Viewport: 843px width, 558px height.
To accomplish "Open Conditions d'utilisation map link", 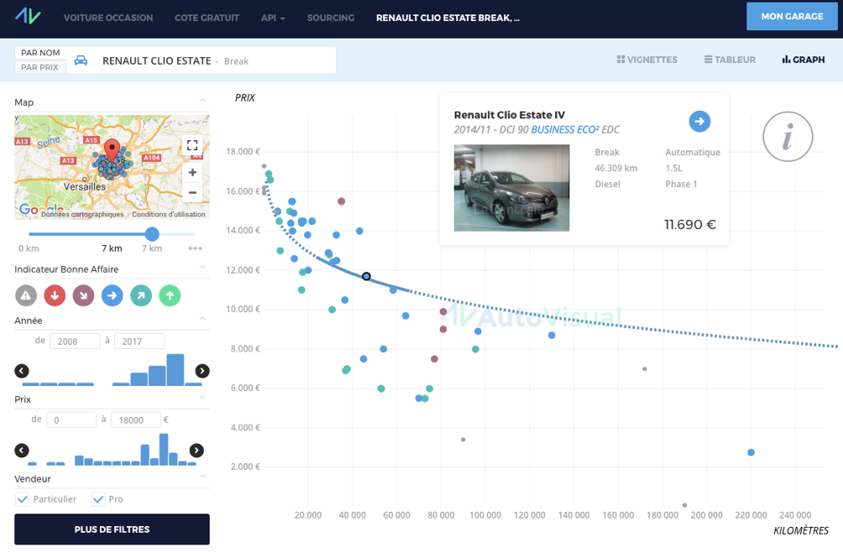I will tap(169, 214).
